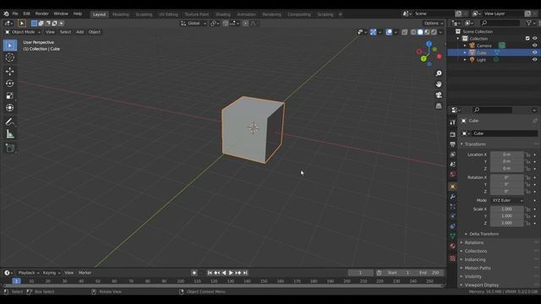Activate the Add Cube tool
Viewport: 541px width, 304px height.
(x=10, y=149)
